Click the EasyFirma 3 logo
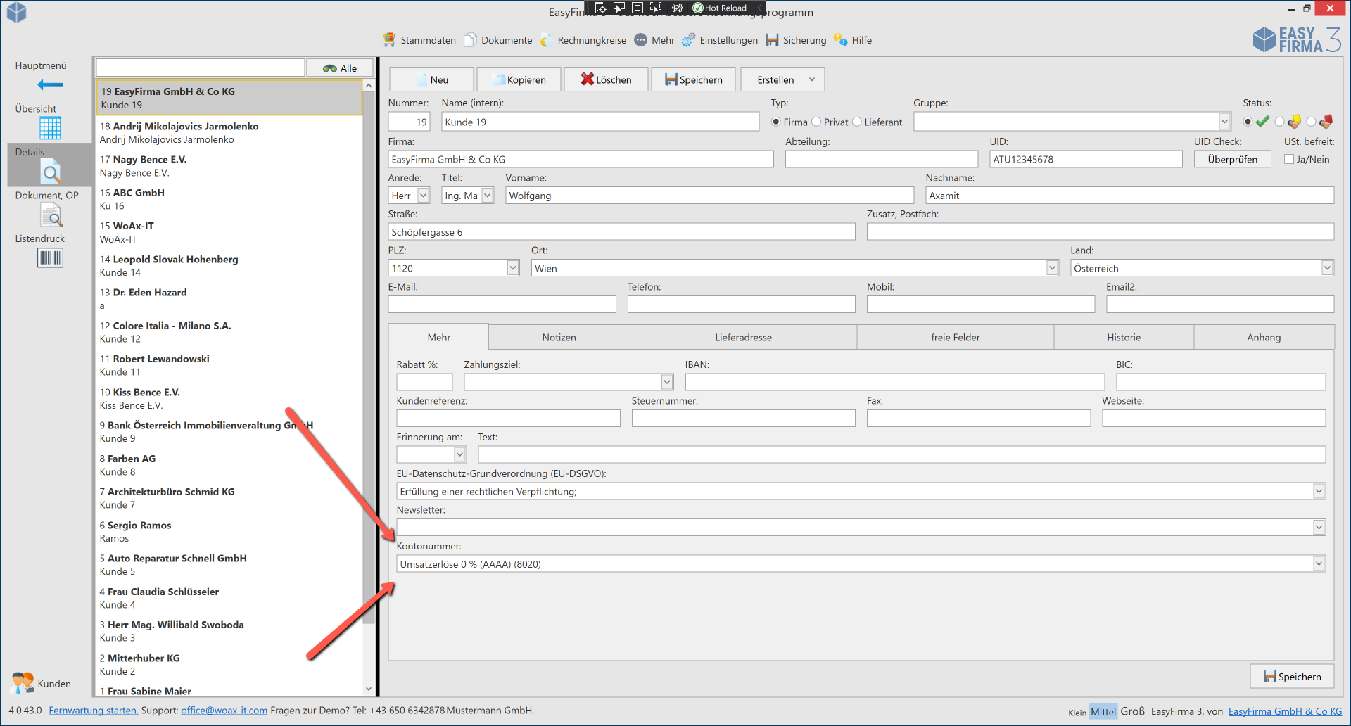This screenshot has width=1351, height=726. tap(1297, 40)
